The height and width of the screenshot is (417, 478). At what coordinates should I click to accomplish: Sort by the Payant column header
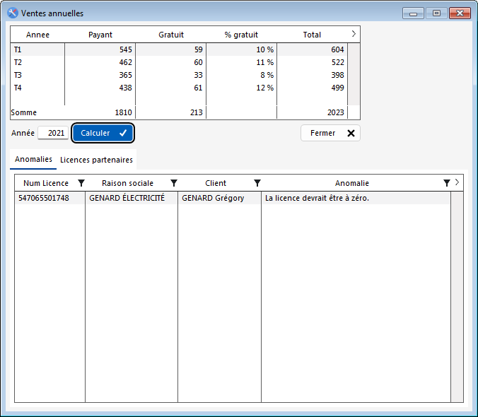coord(100,35)
